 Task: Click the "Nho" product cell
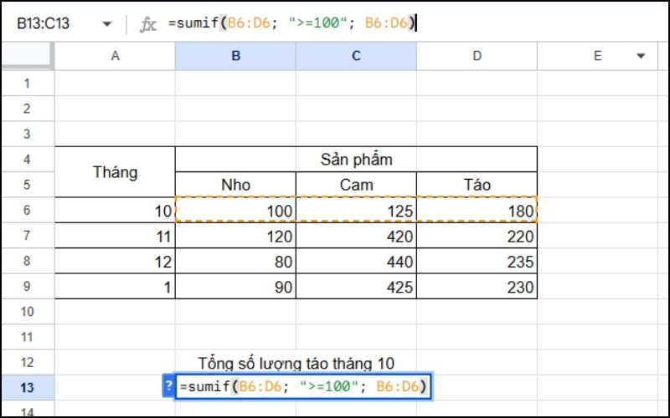coord(235,185)
